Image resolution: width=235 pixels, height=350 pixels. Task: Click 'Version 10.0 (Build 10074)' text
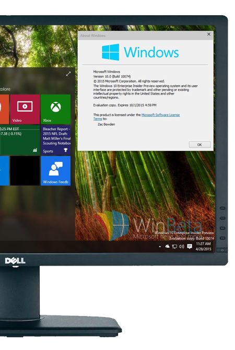click(112, 76)
